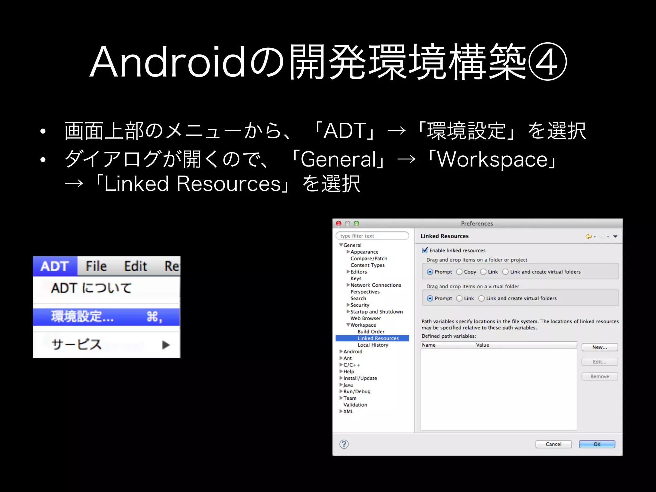Expand the Editors tree node
The image size is (656, 492).
[x=348, y=272]
